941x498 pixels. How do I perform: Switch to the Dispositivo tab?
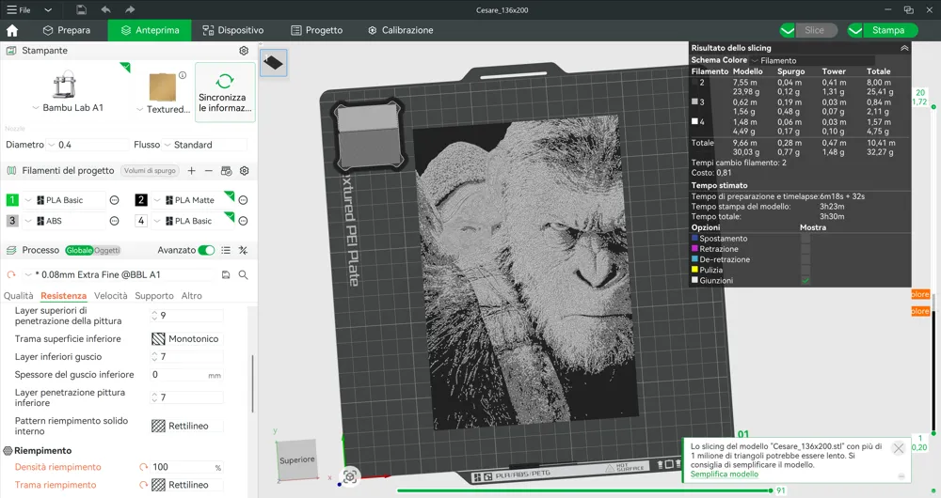(232, 30)
